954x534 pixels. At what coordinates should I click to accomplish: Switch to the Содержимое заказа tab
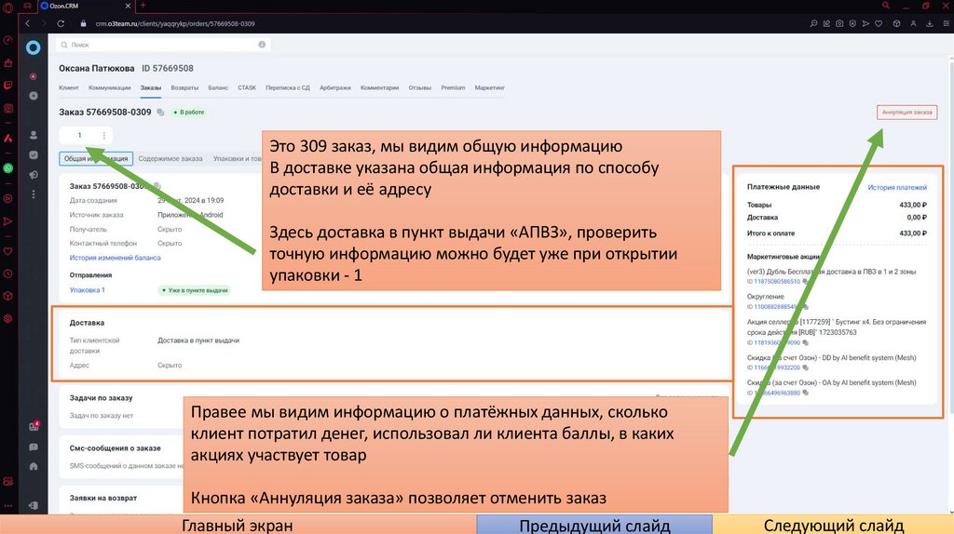coord(170,158)
